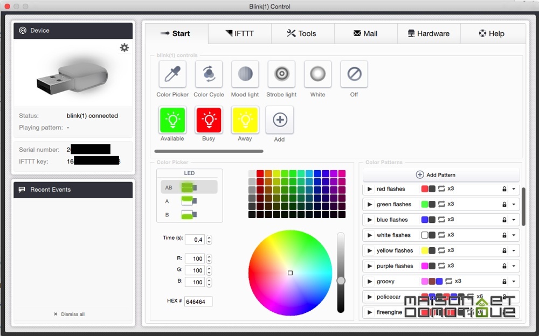Click lock icon on blue flashes

505,220
